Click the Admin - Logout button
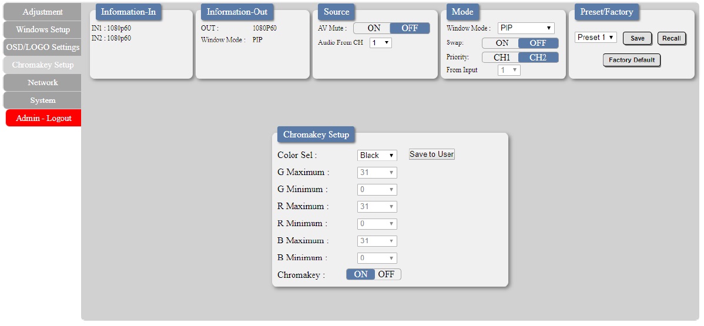 (43, 118)
